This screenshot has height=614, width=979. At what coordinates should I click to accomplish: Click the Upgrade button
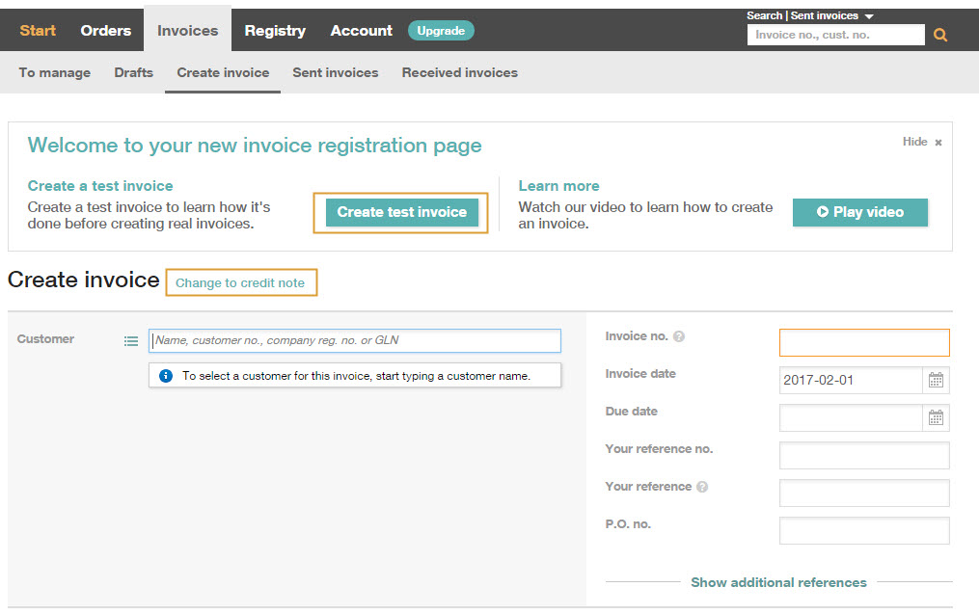pos(441,31)
